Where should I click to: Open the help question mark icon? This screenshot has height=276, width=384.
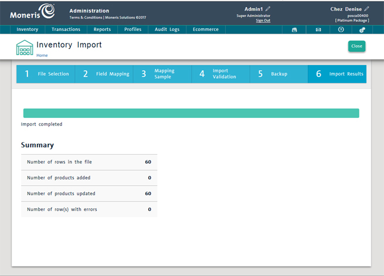[341, 29]
